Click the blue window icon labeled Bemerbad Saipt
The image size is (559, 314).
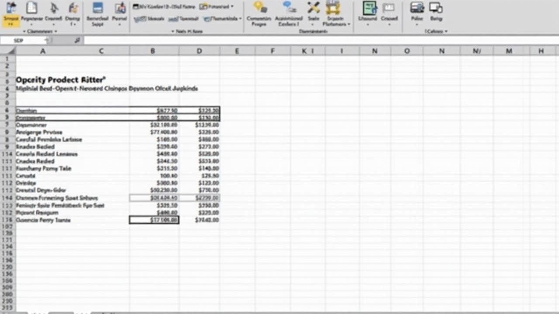(98, 7)
